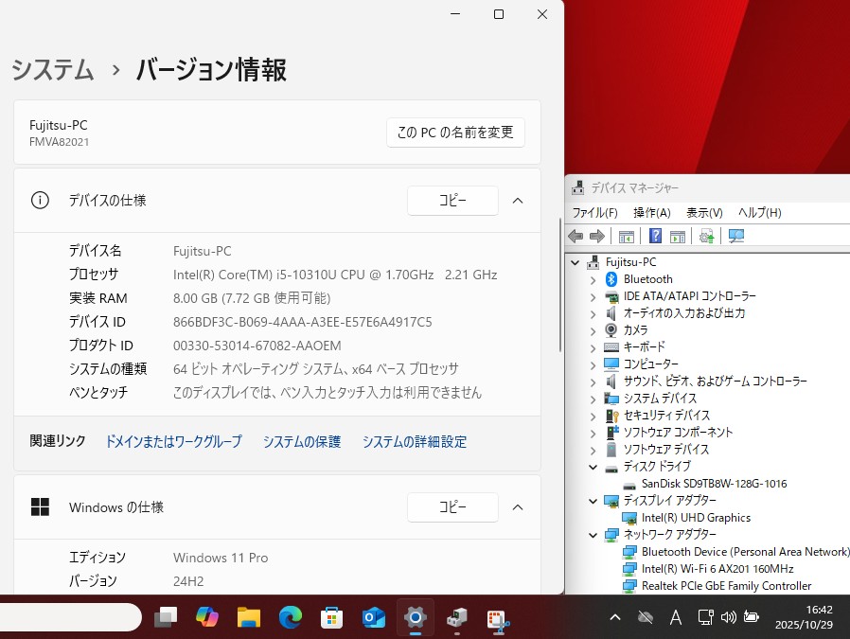Collapse the ディスク ドライブ tree node
Viewport: 850px width, 639px height.
(593, 467)
